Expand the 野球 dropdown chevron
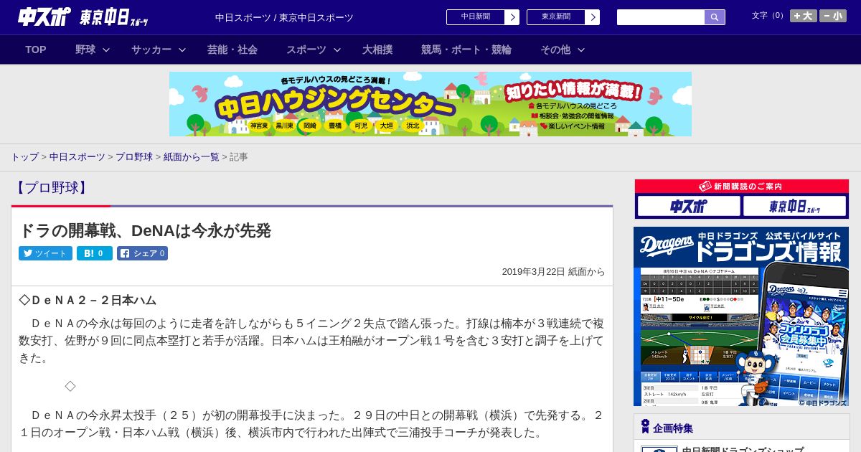 click(106, 50)
